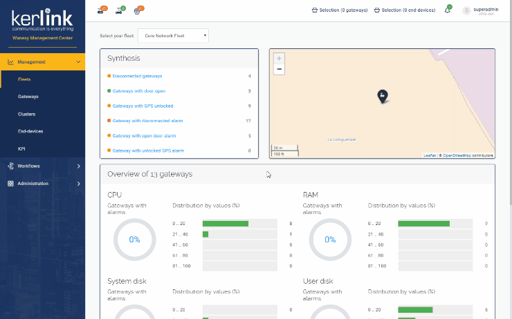Screen dimensions: 512x319
Task: Click Gateways with GPS unlocked link
Action: coord(143,106)
